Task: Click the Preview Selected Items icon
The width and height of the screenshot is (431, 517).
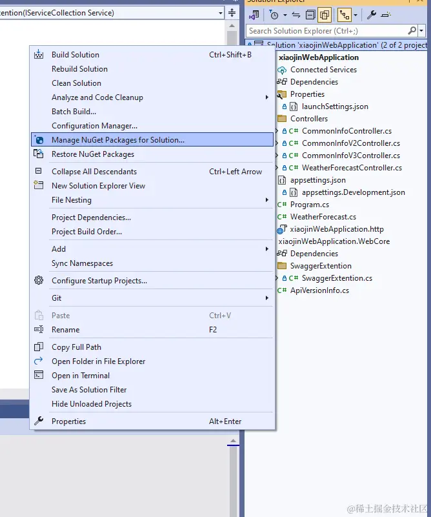Action: tap(386, 15)
